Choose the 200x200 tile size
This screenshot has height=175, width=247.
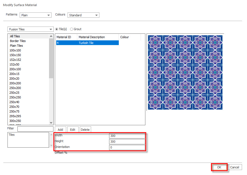pyautogui.click(x=15, y=83)
